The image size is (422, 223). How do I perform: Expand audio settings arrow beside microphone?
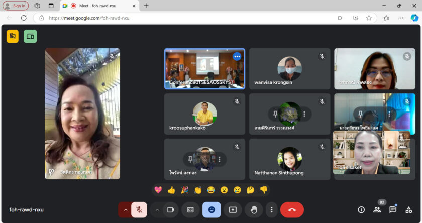(x=126, y=210)
